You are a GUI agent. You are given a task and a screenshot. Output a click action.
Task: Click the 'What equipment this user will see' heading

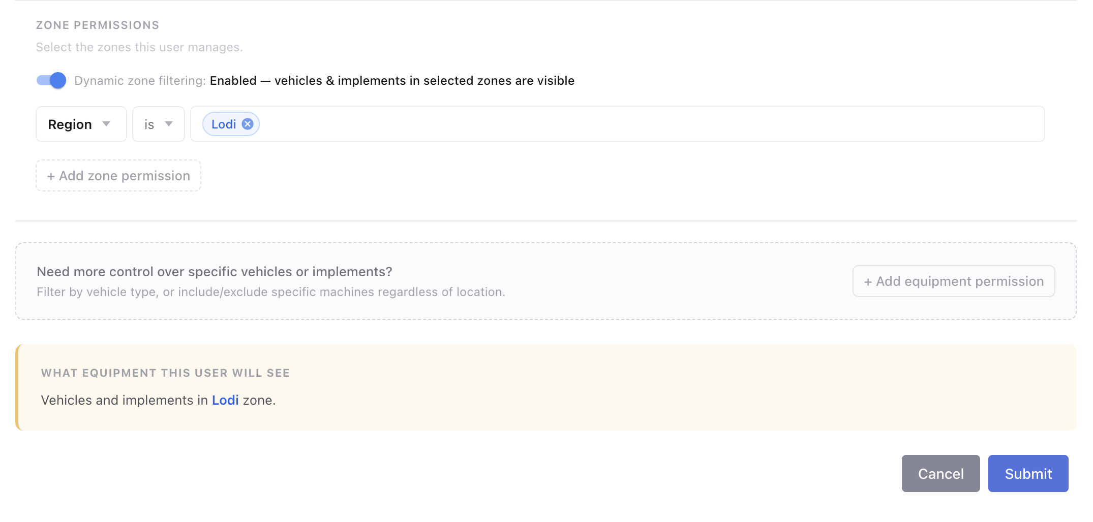pyautogui.click(x=165, y=373)
